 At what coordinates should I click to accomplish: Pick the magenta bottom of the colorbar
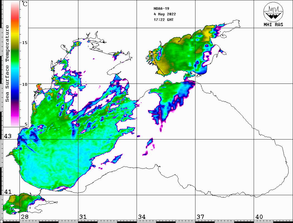pyautogui.click(x=15, y=114)
